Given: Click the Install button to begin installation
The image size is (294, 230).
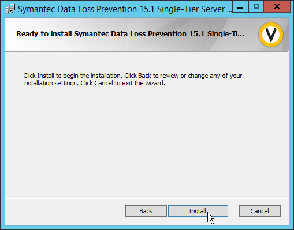Looking at the screenshot, I should coord(198,211).
